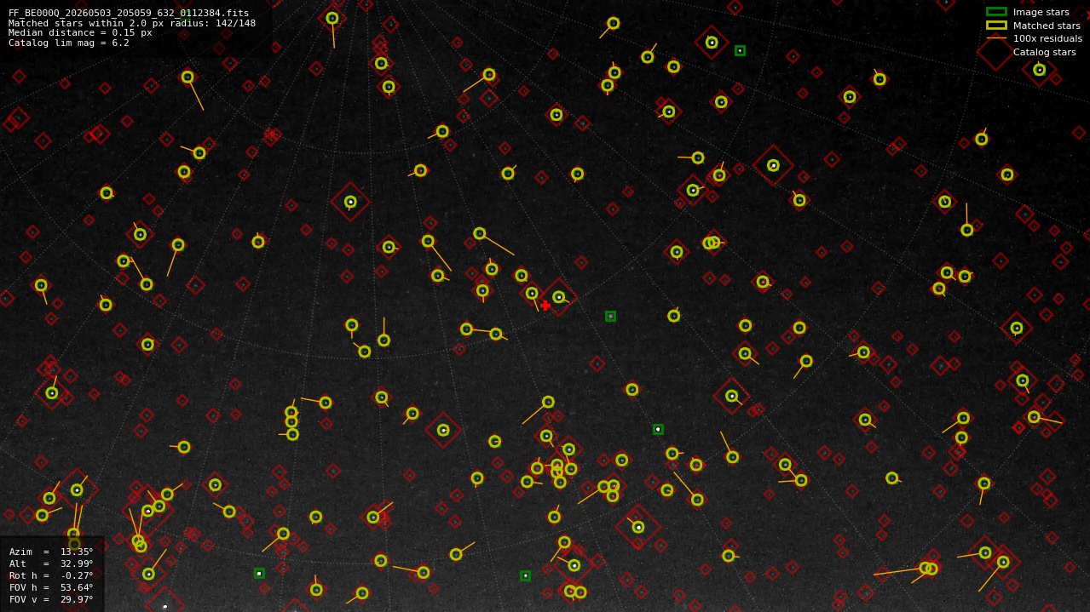Click the 'FOV h = 53.64°' value
1090x612 pixels.
51,587
